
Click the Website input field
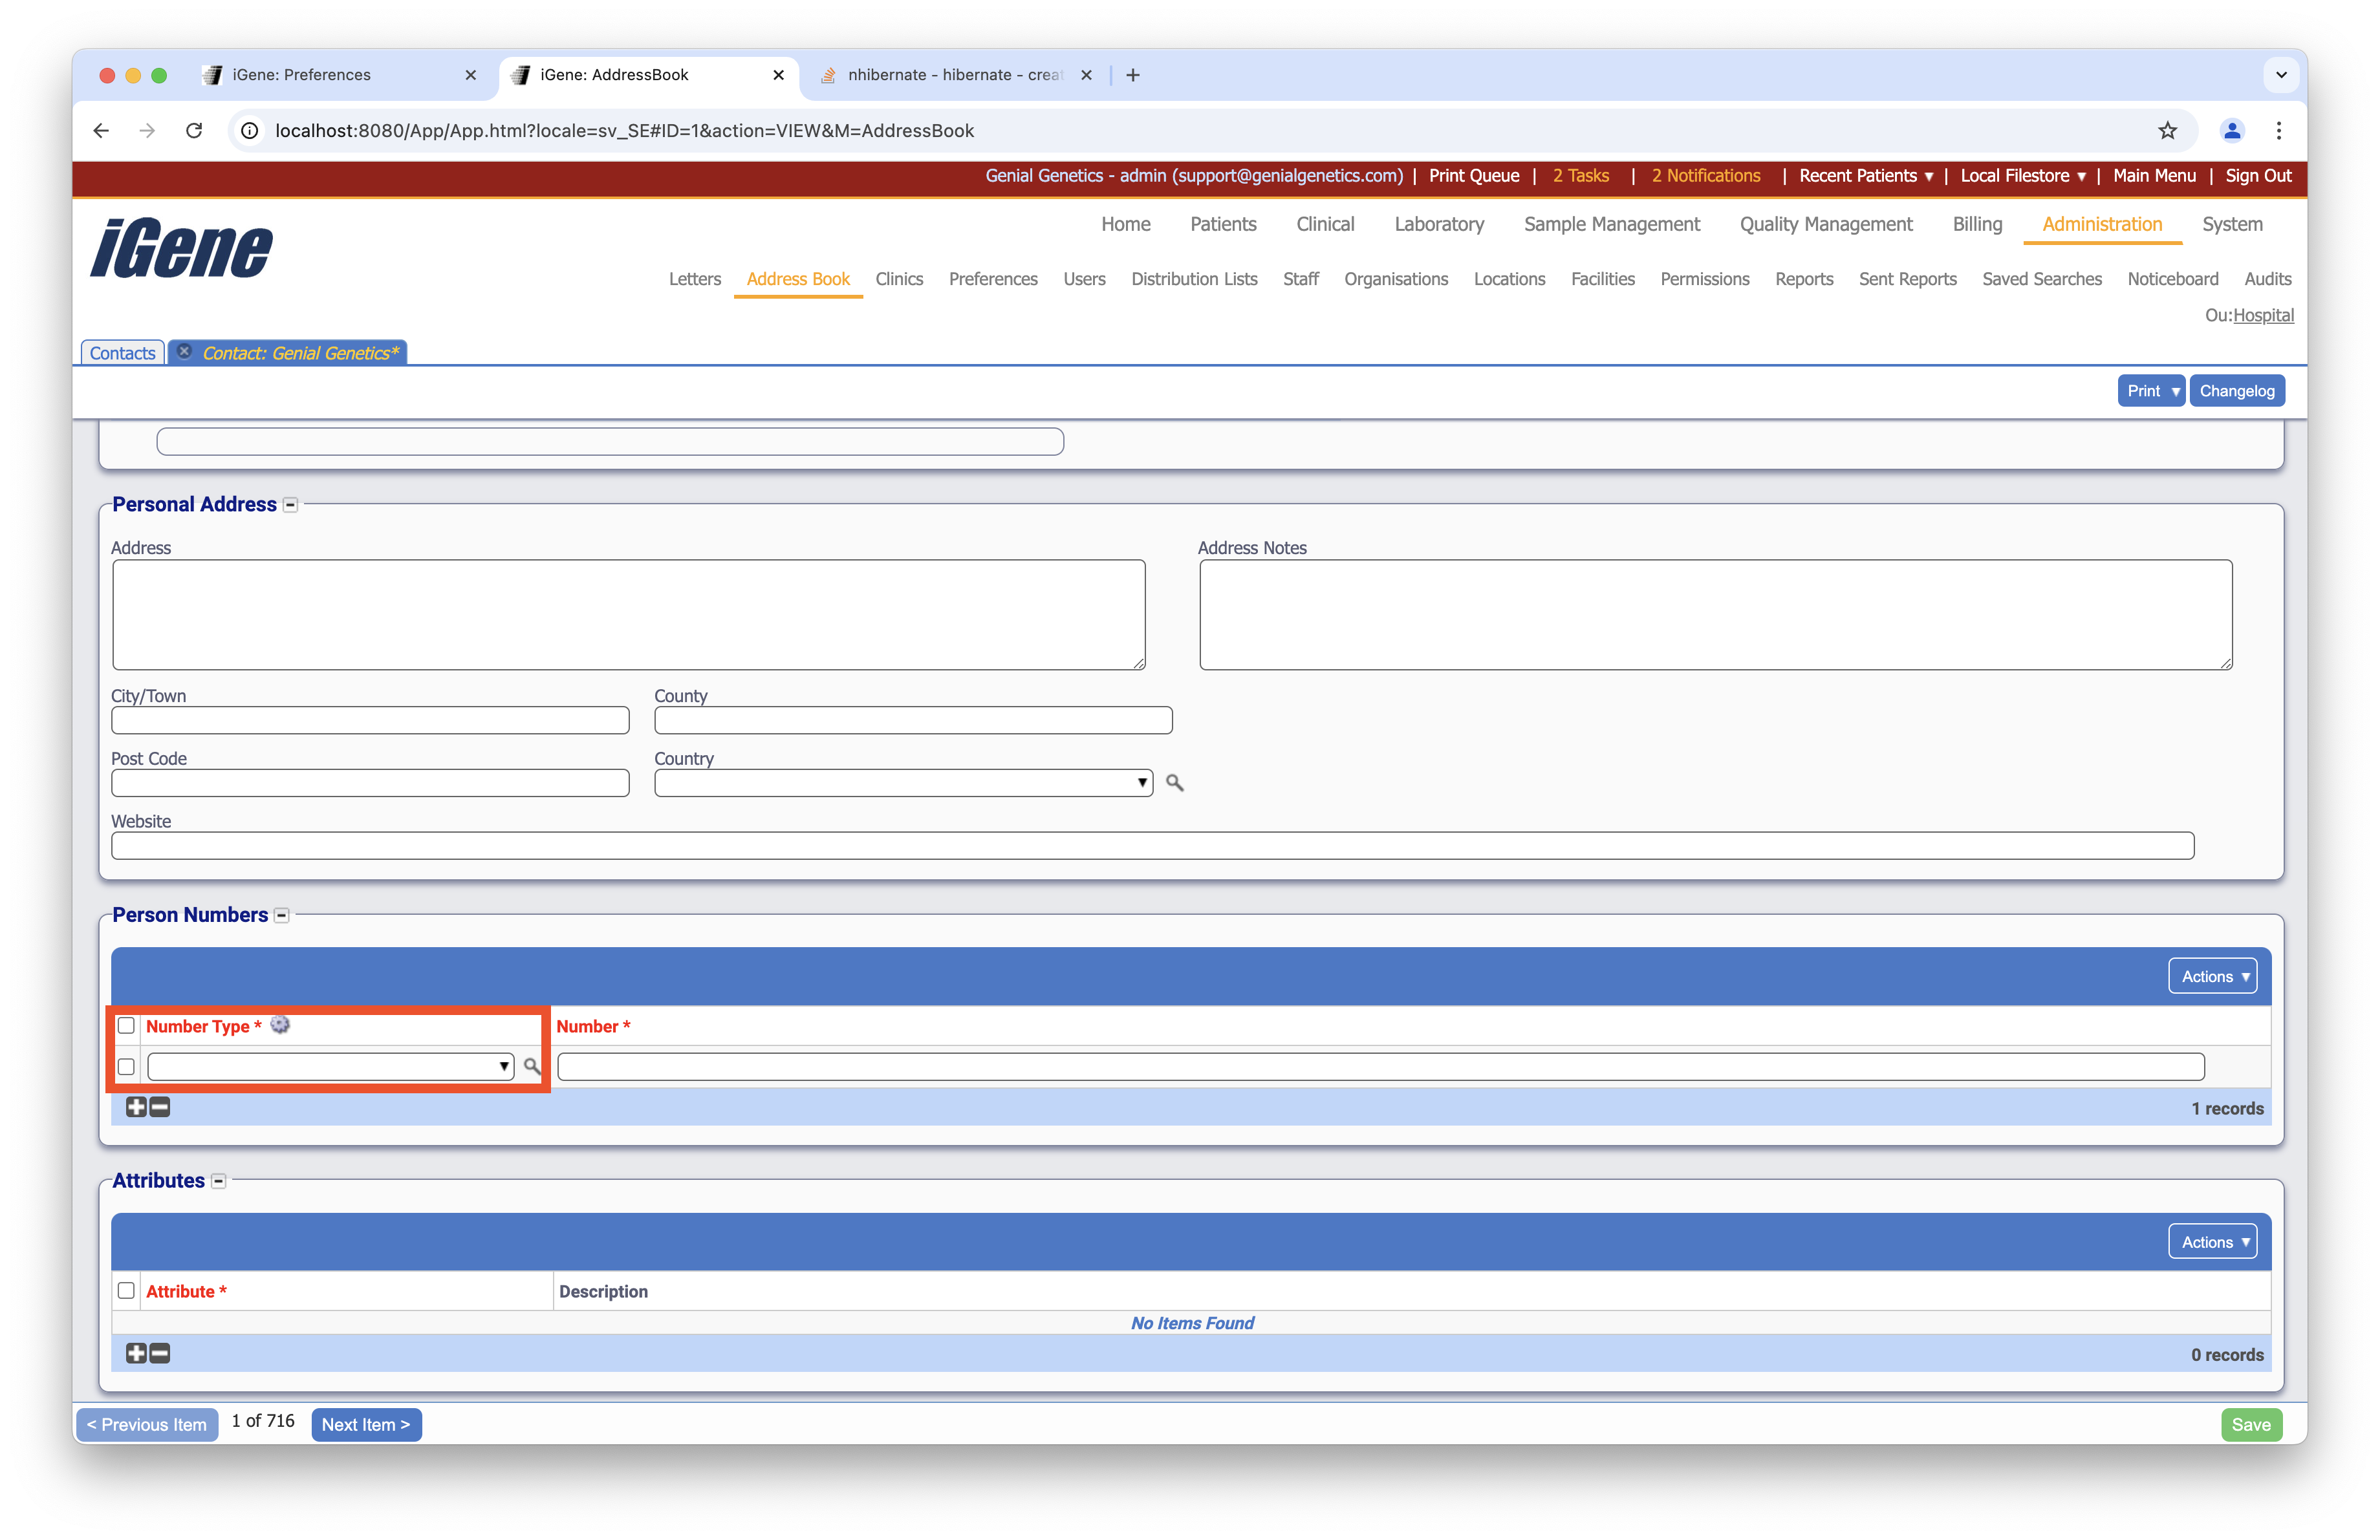tap(1152, 846)
